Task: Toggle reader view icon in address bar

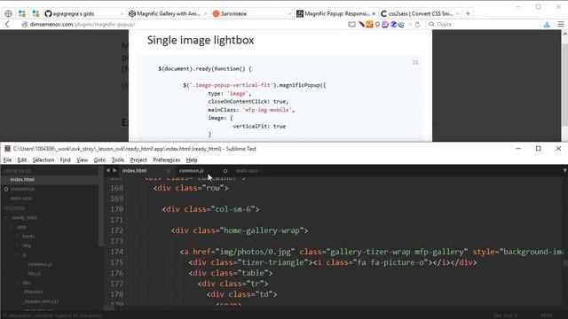Action: click(351, 24)
